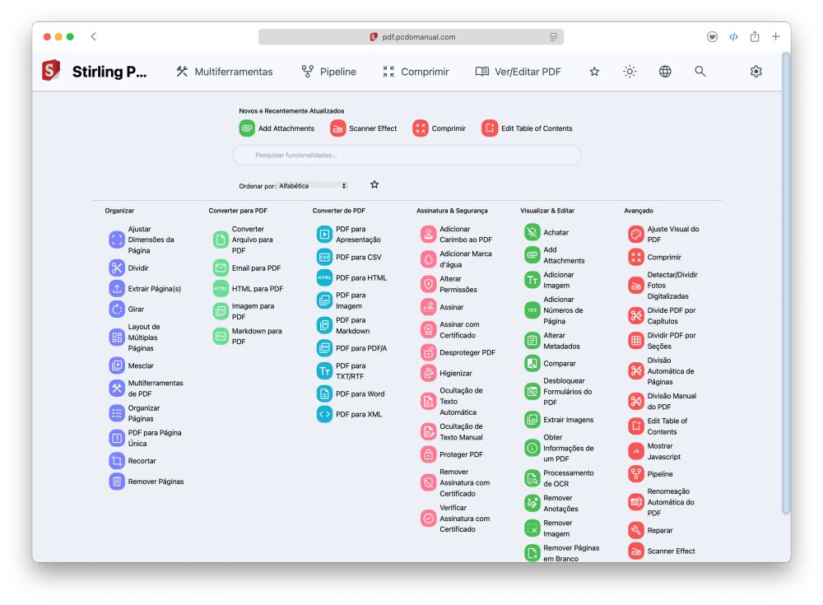Click the Reparar wrench icon
Screen dimensions: 823x605
click(636, 530)
